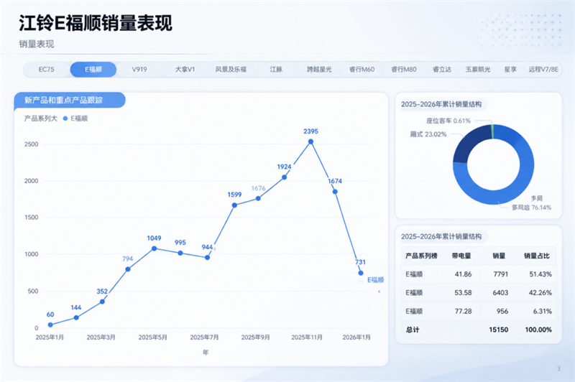This screenshot has width=575, height=382.
Task: Click the 2025年9月 axis label
Action: click(255, 337)
